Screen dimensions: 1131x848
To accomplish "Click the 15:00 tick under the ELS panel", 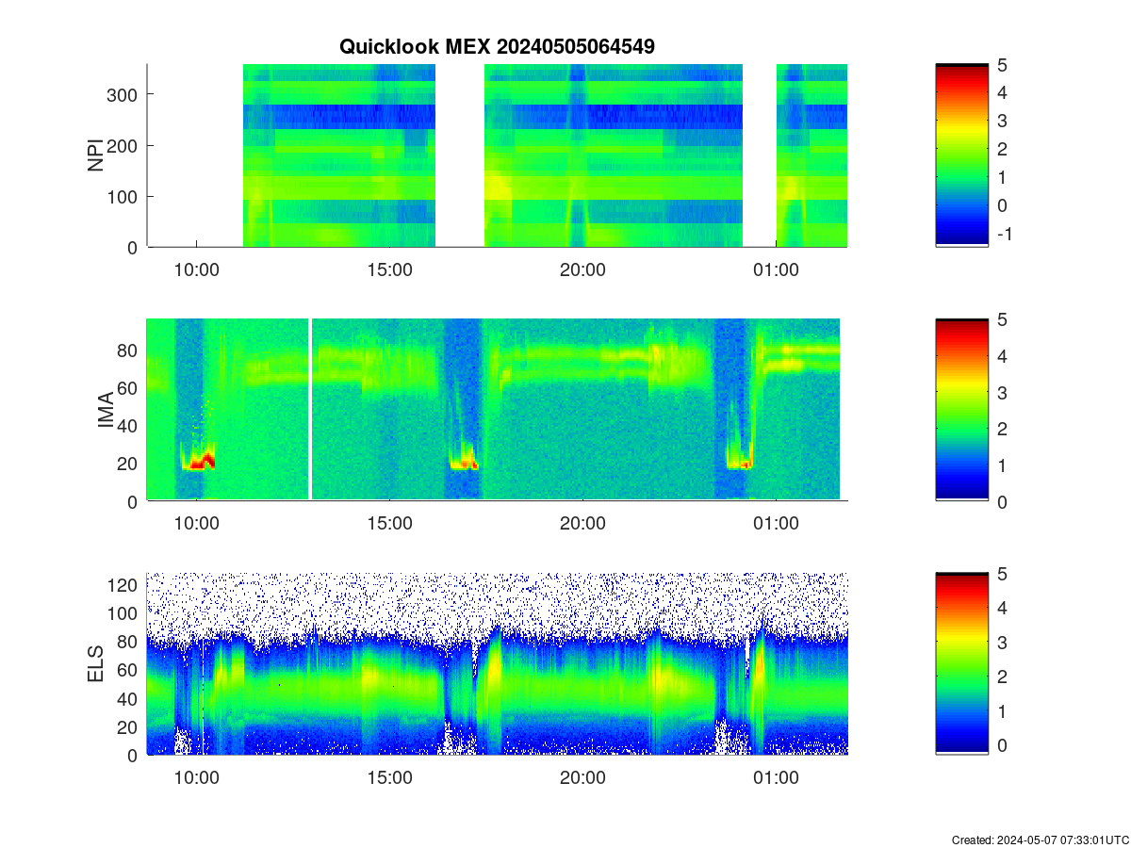I will point(389,778).
